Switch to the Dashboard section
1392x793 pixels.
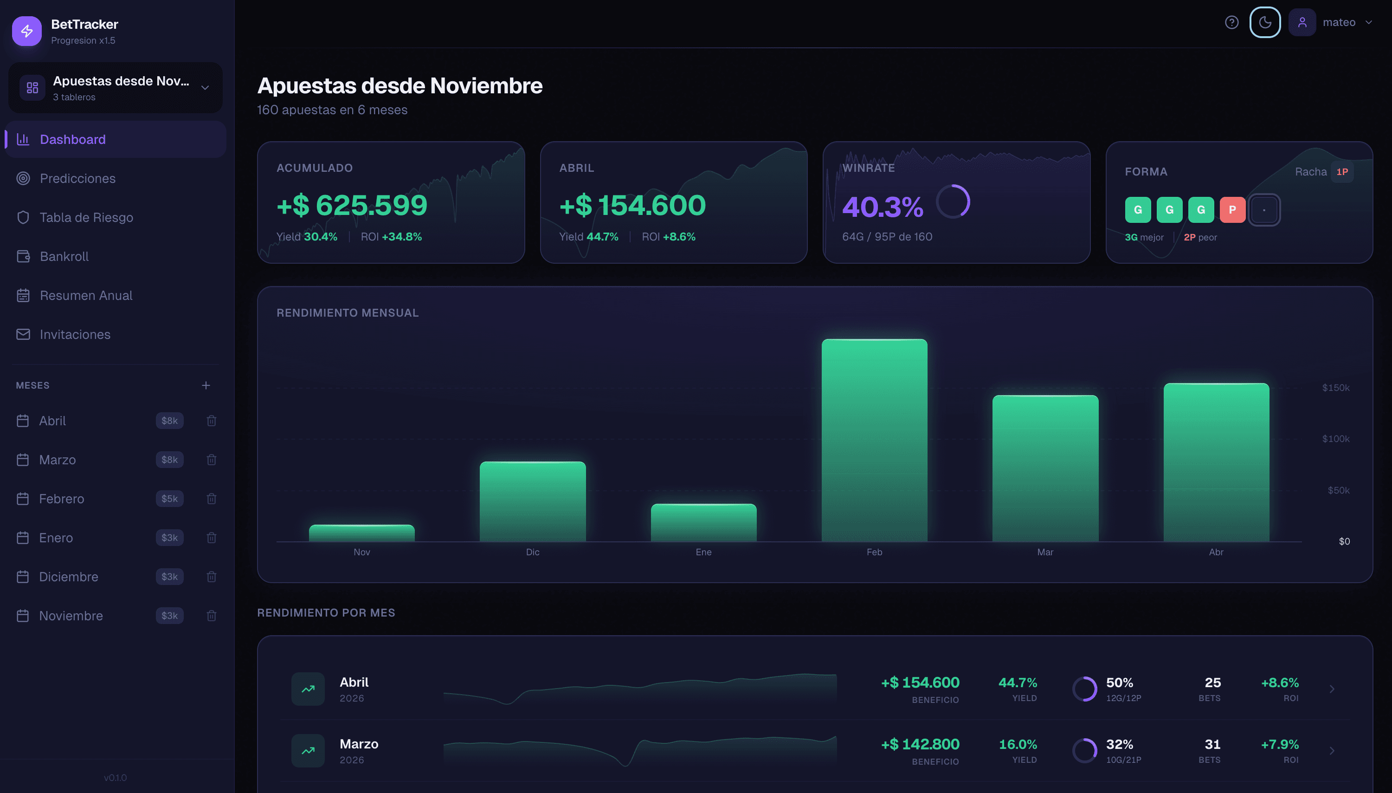pyautogui.click(x=72, y=139)
